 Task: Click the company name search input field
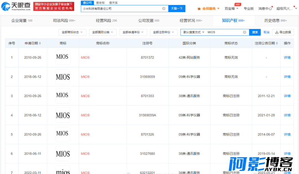(x=122, y=9)
